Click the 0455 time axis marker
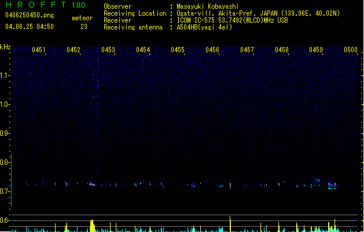The width and height of the screenshot is (364, 232). pos(178,50)
